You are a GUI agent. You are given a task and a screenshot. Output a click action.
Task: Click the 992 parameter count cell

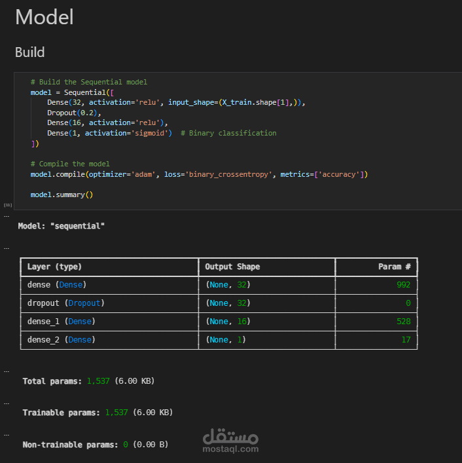tap(402, 285)
